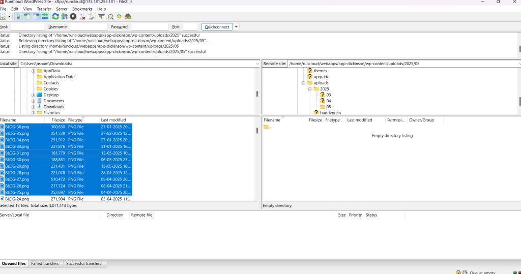
Task: Open the Bookmarks menu
Action: point(82,9)
